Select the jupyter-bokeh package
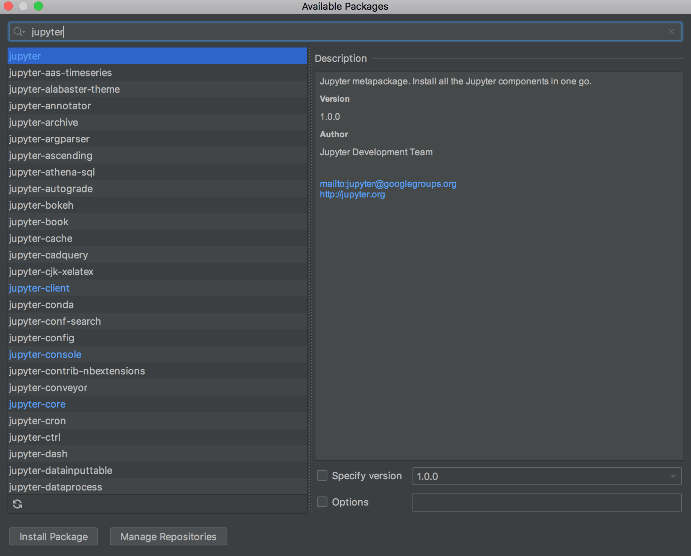Image resolution: width=691 pixels, height=556 pixels. (157, 205)
